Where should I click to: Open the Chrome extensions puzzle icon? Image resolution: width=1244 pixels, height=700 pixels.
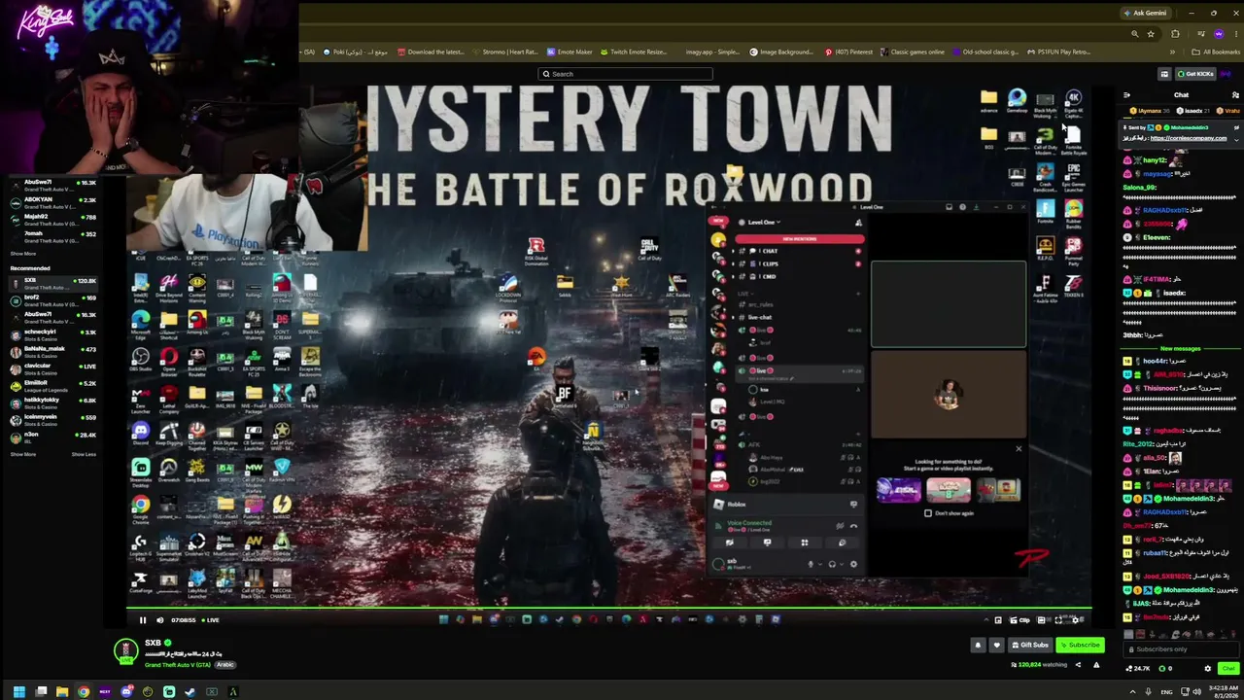coord(1175,34)
